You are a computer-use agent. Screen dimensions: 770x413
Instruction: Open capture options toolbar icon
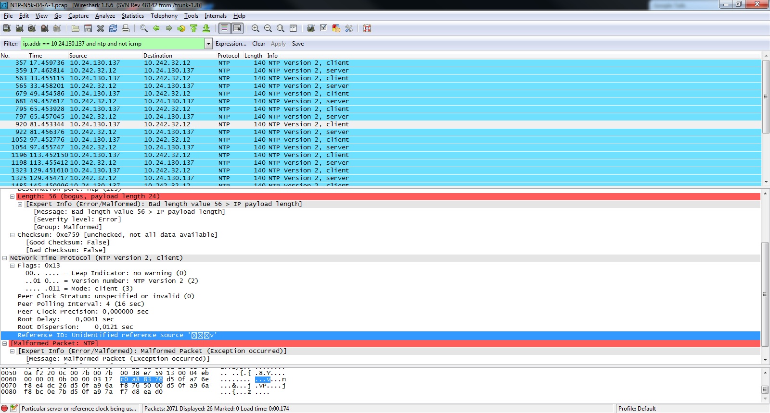coord(19,28)
